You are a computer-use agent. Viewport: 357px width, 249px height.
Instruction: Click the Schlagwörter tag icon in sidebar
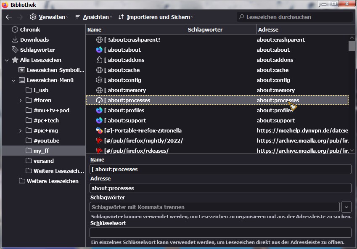(x=15, y=50)
